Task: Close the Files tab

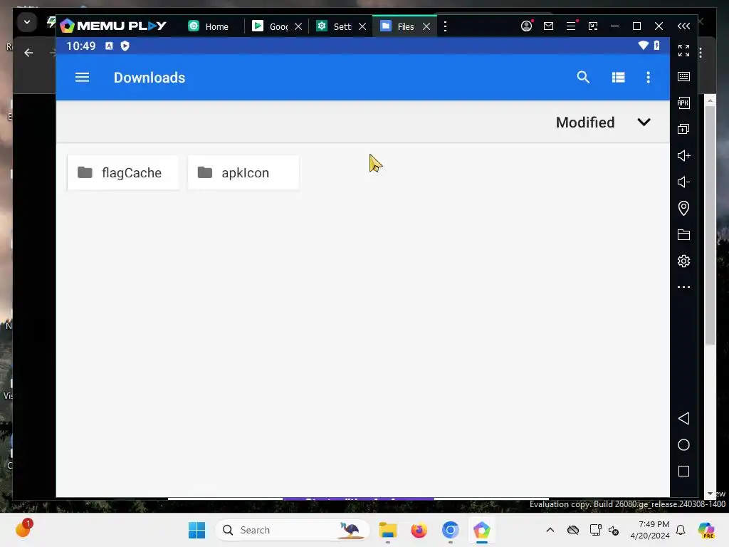Action: [x=426, y=26]
